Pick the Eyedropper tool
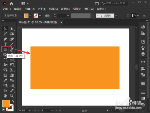 tap(5, 80)
